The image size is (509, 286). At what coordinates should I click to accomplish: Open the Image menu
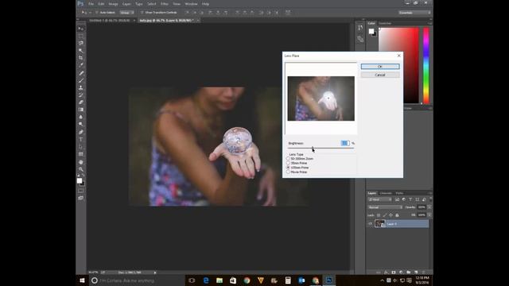(x=113, y=4)
